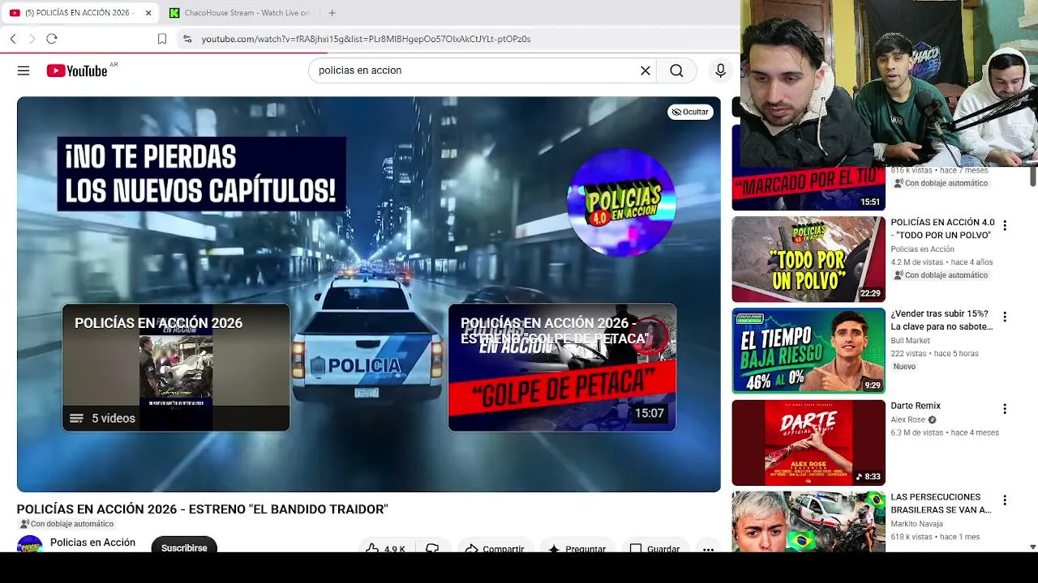
Task: Click "4.2 M de vistas" under TODO POR UN POLVO
Action: coord(917,262)
